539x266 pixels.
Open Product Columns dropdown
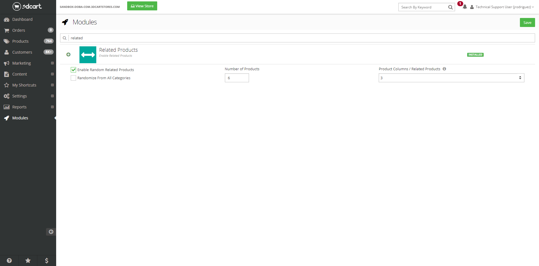(451, 78)
